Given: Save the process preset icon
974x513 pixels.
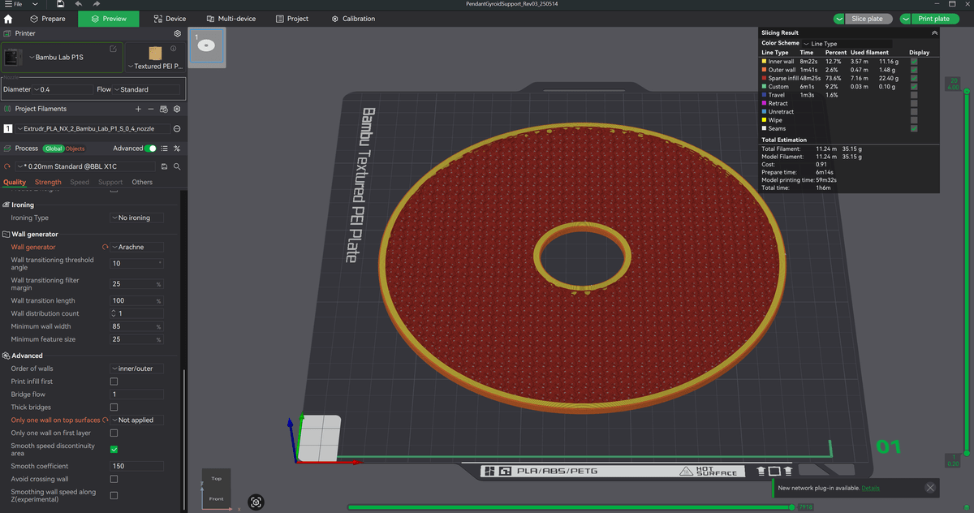Looking at the screenshot, I should pos(165,166).
